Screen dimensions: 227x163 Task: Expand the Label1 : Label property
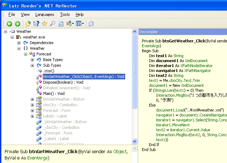(33, 116)
